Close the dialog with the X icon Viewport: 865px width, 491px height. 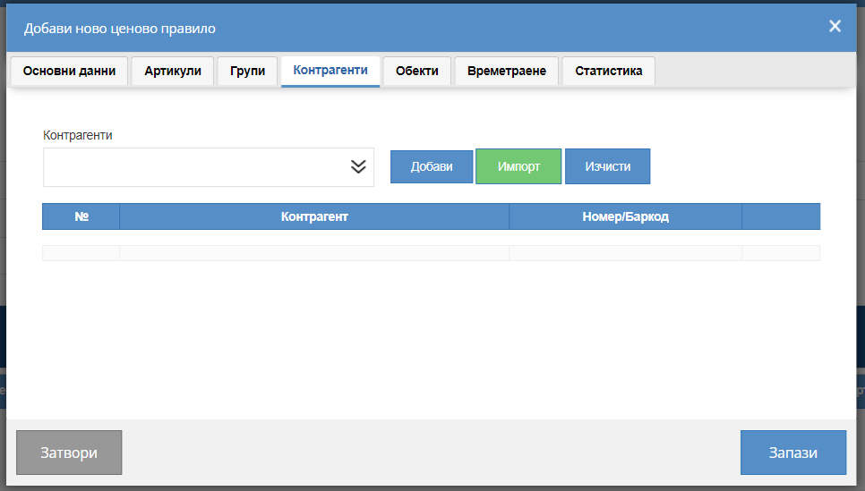(835, 26)
